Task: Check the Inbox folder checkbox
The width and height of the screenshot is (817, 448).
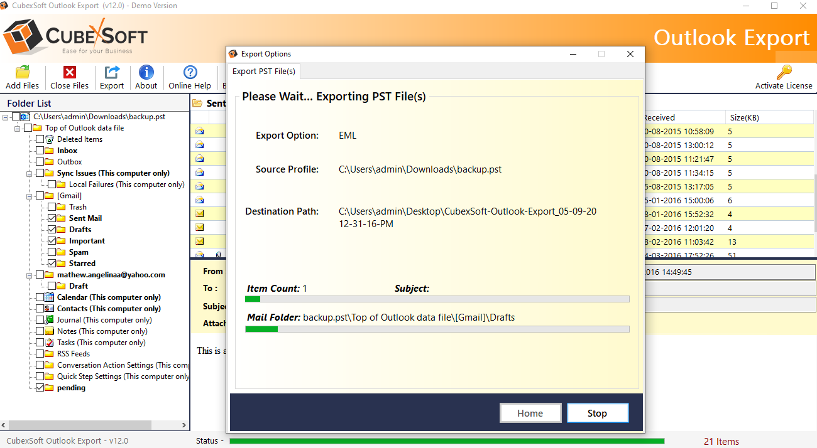Action: 40,151
